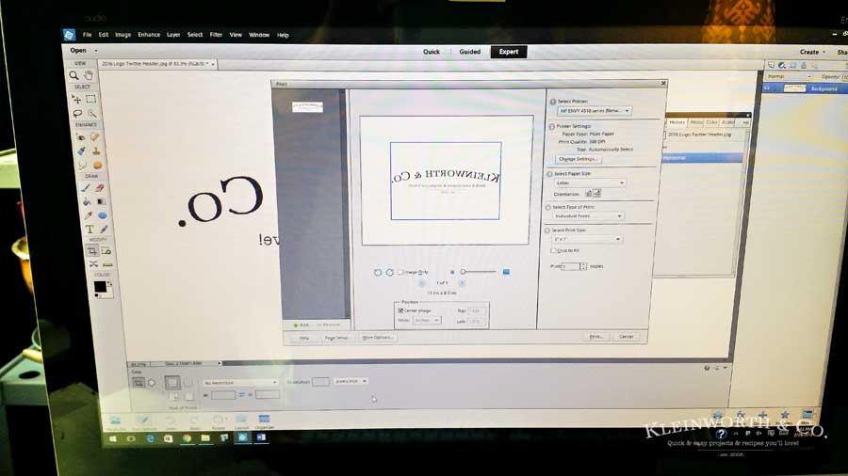Toggle Background layer visibility

767,88
